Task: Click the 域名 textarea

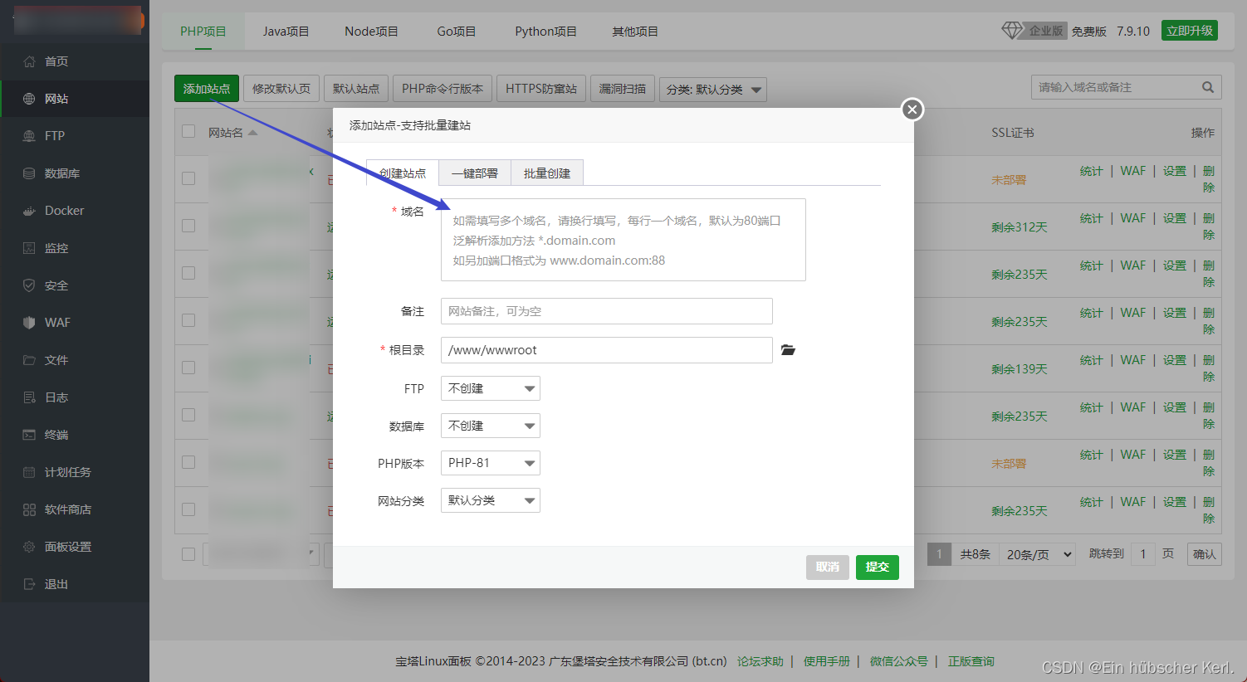Action: pos(623,240)
